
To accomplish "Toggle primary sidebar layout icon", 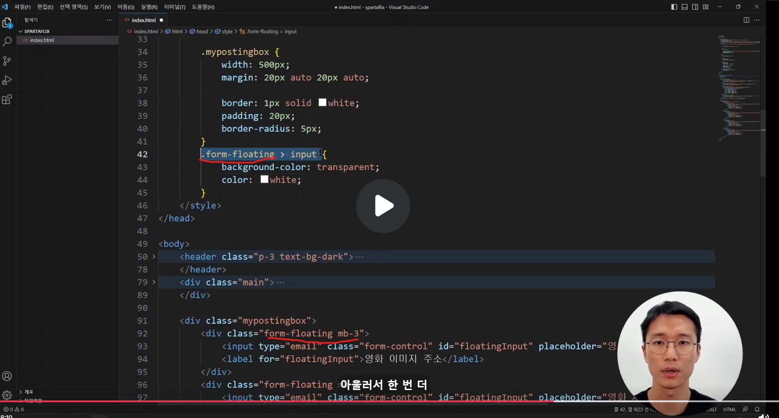I will (x=674, y=7).
